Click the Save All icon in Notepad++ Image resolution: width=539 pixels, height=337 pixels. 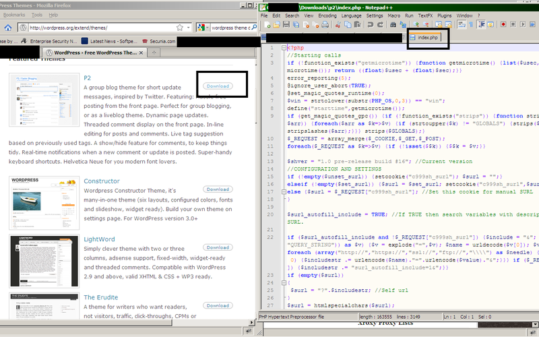coord(296,24)
